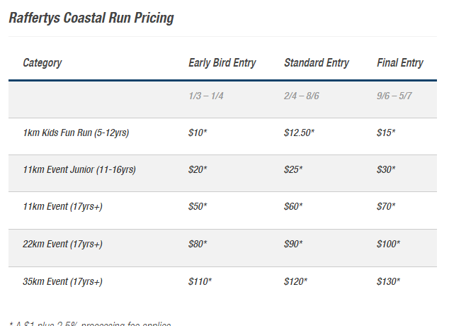Click the Raffertys Coastal Run Pricing heading
This screenshot has width=466, height=326.
pos(91,18)
